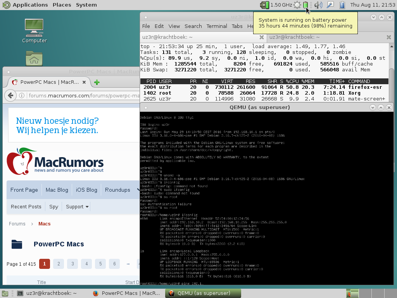Click the Show Desktop icon in bottom panel

(x=5, y=293)
